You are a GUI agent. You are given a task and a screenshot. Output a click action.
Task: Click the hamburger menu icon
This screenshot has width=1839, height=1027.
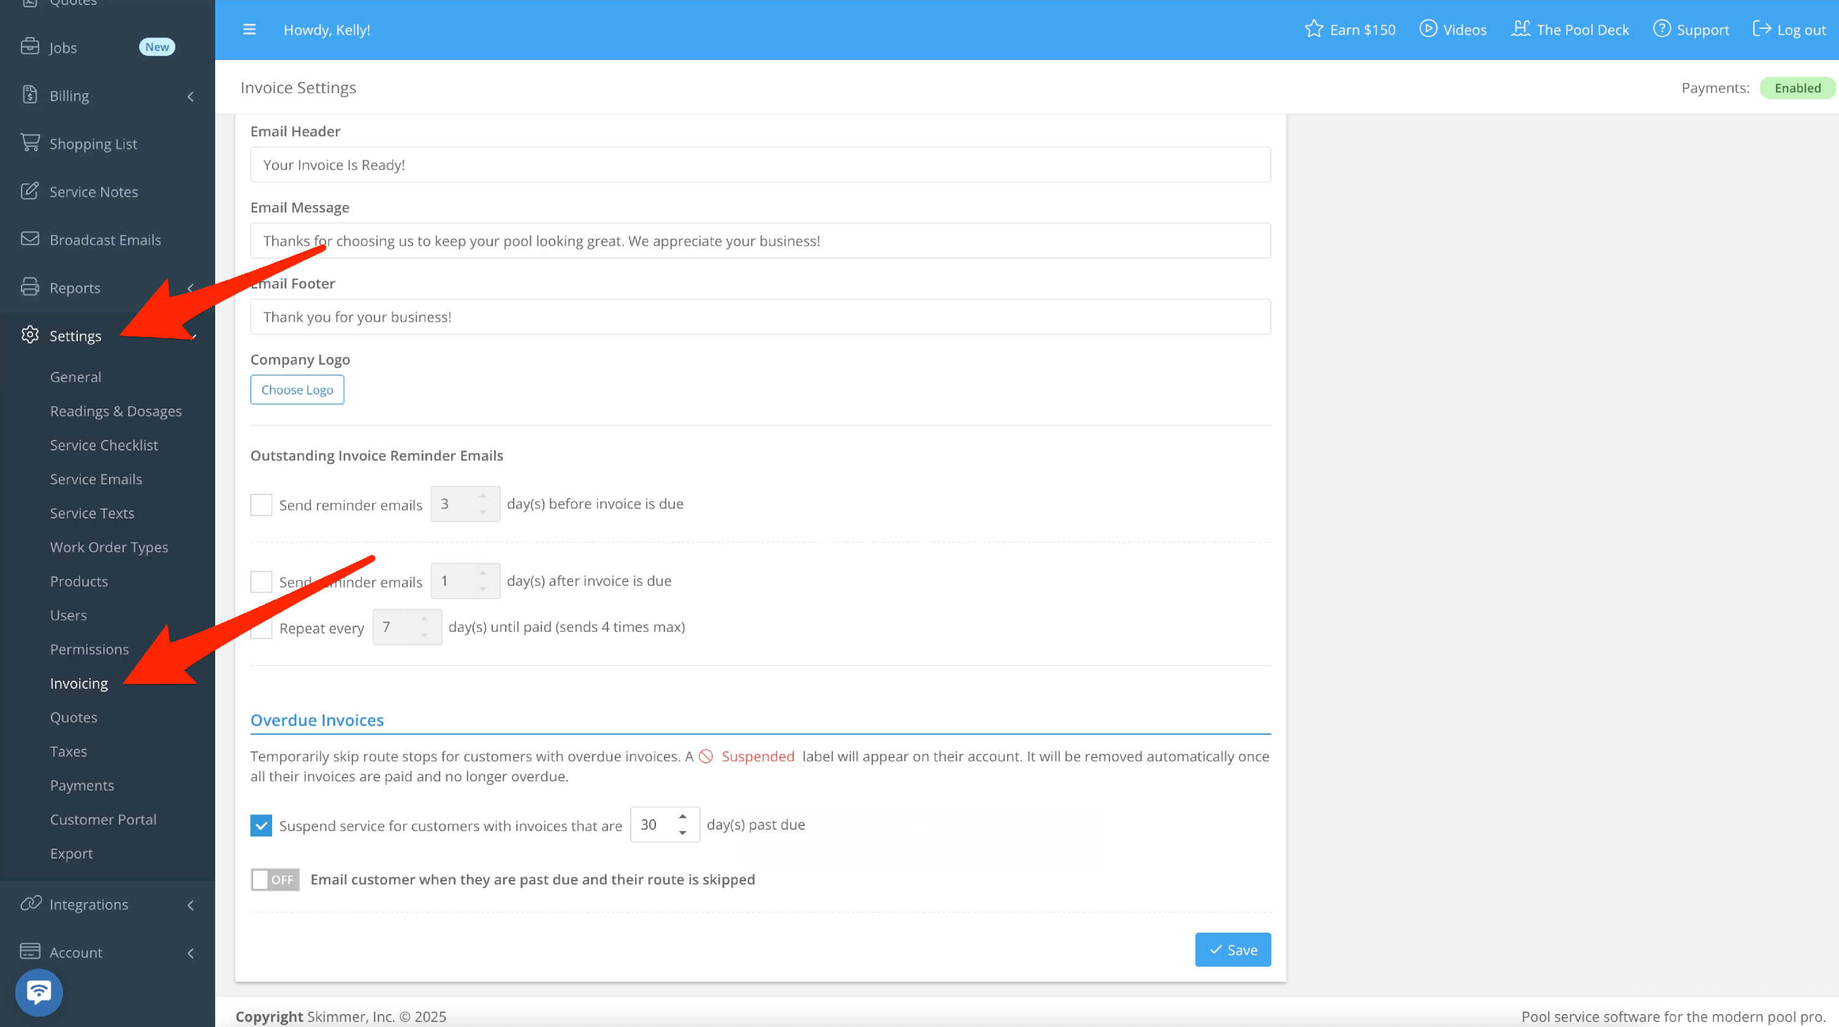pos(249,29)
